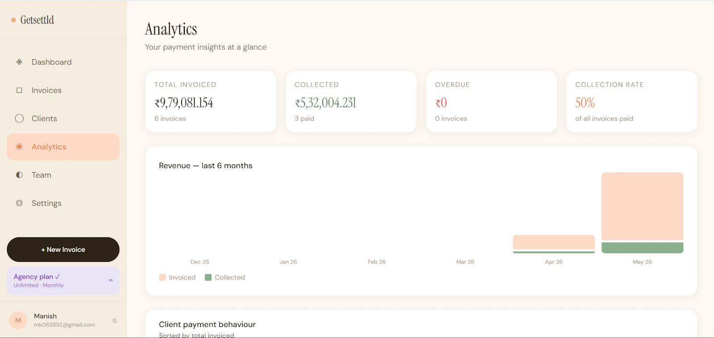Image resolution: width=714 pixels, height=338 pixels.
Task: Click the infinity icon on Agency plan card
Action: (111, 280)
